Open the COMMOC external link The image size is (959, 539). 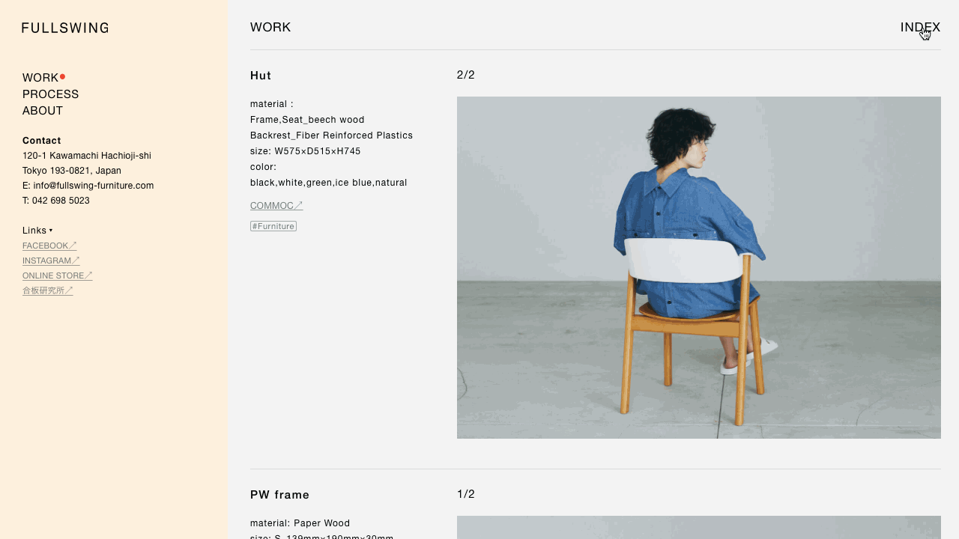click(x=276, y=206)
